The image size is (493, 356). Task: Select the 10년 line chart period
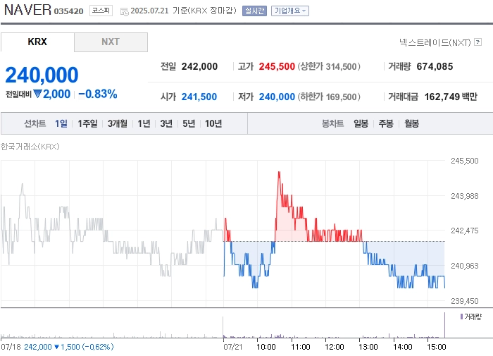tap(213, 123)
